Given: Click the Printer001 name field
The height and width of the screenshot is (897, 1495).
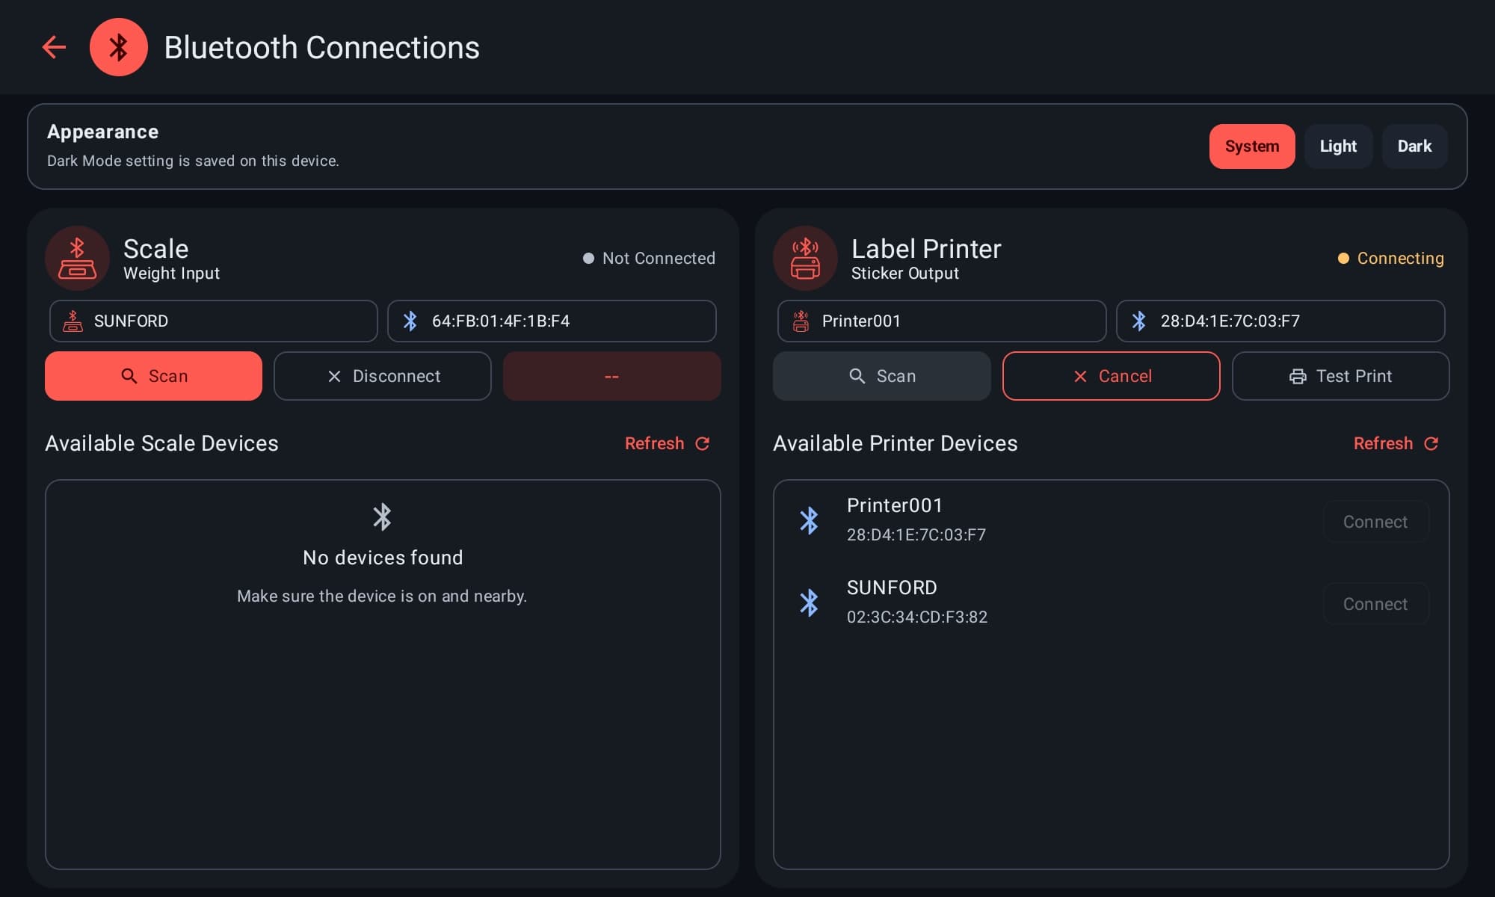Looking at the screenshot, I should pyautogui.click(x=942, y=321).
